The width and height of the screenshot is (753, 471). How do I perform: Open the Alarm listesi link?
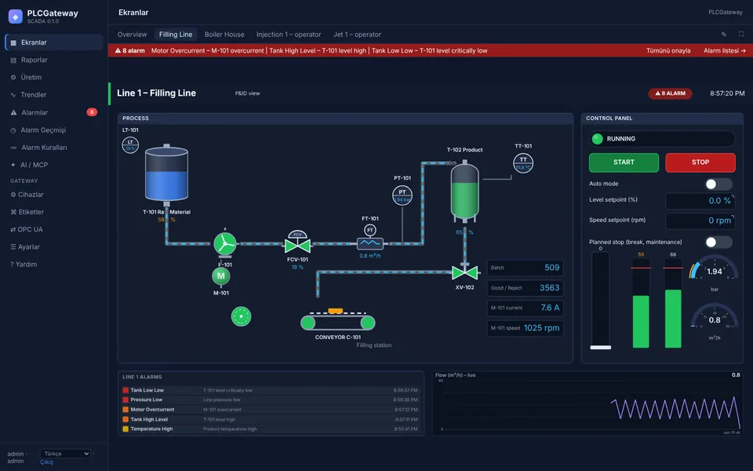coord(725,50)
